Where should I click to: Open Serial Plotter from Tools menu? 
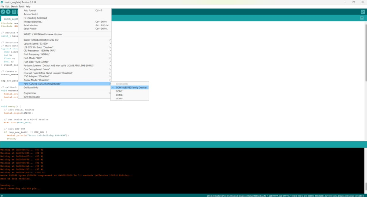tap(65, 29)
